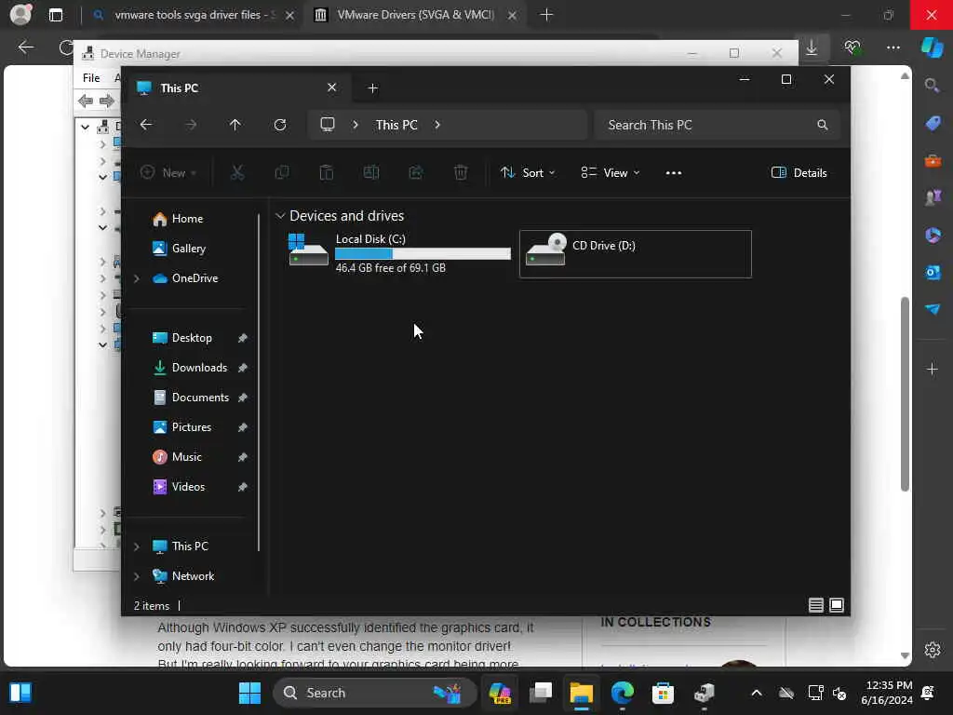Click chevron after This PC in address bar
The height and width of the screenshot is (715, 953).
click(437, 125)
